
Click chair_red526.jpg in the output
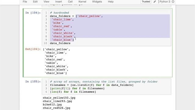coord(56,108)
